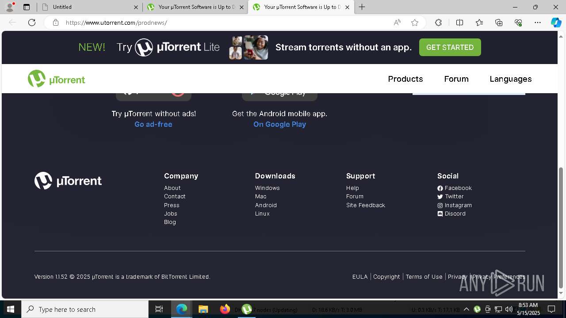Open the Forum header menu item
566x318 pixels.
pyautogui.click(x=456, y=79)
